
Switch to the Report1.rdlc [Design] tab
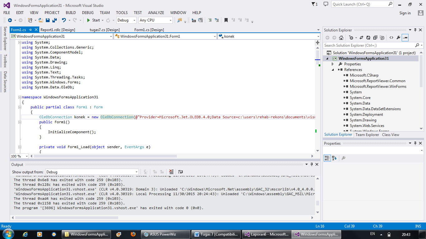click(x=58, y=30)
